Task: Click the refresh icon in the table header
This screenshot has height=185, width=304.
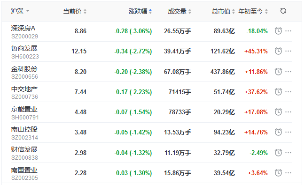Action: click(x=283, y=11)
